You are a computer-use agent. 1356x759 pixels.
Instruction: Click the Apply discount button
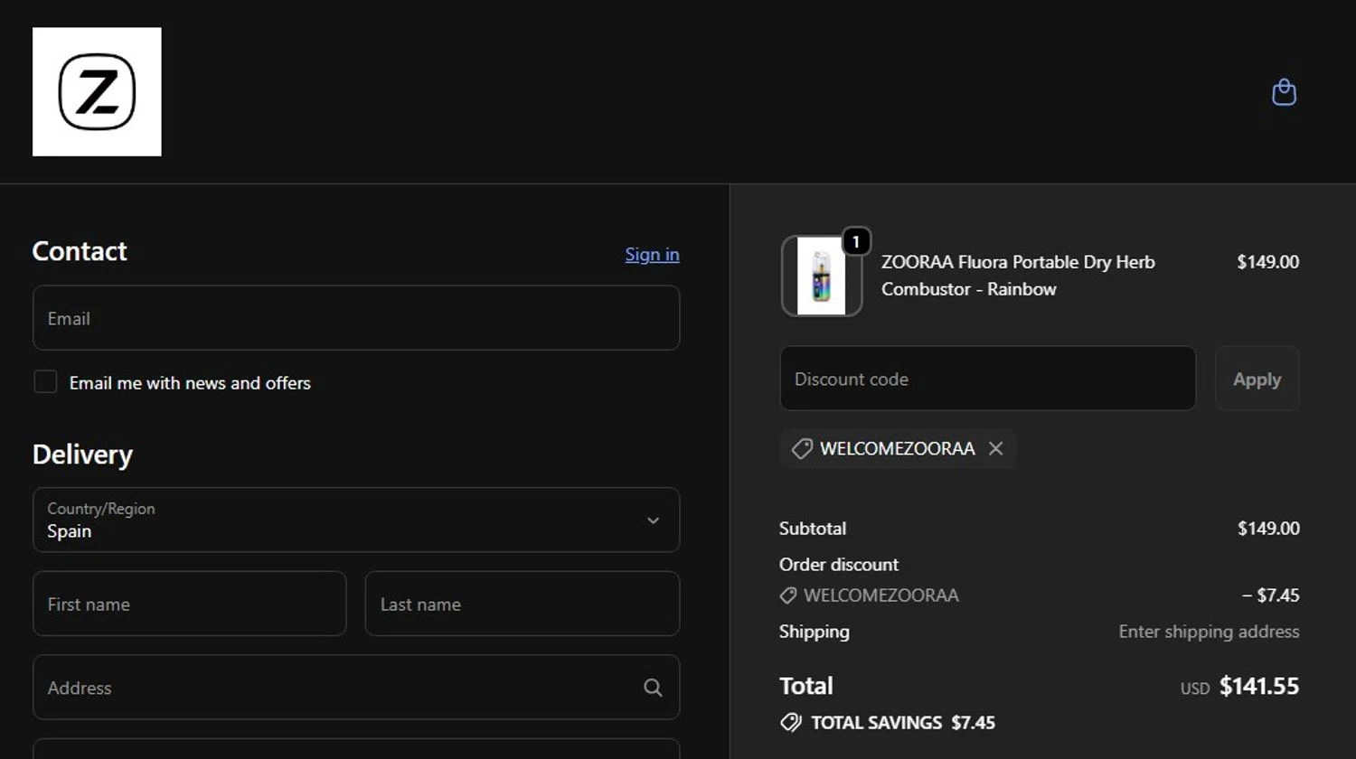(1257, 379)
